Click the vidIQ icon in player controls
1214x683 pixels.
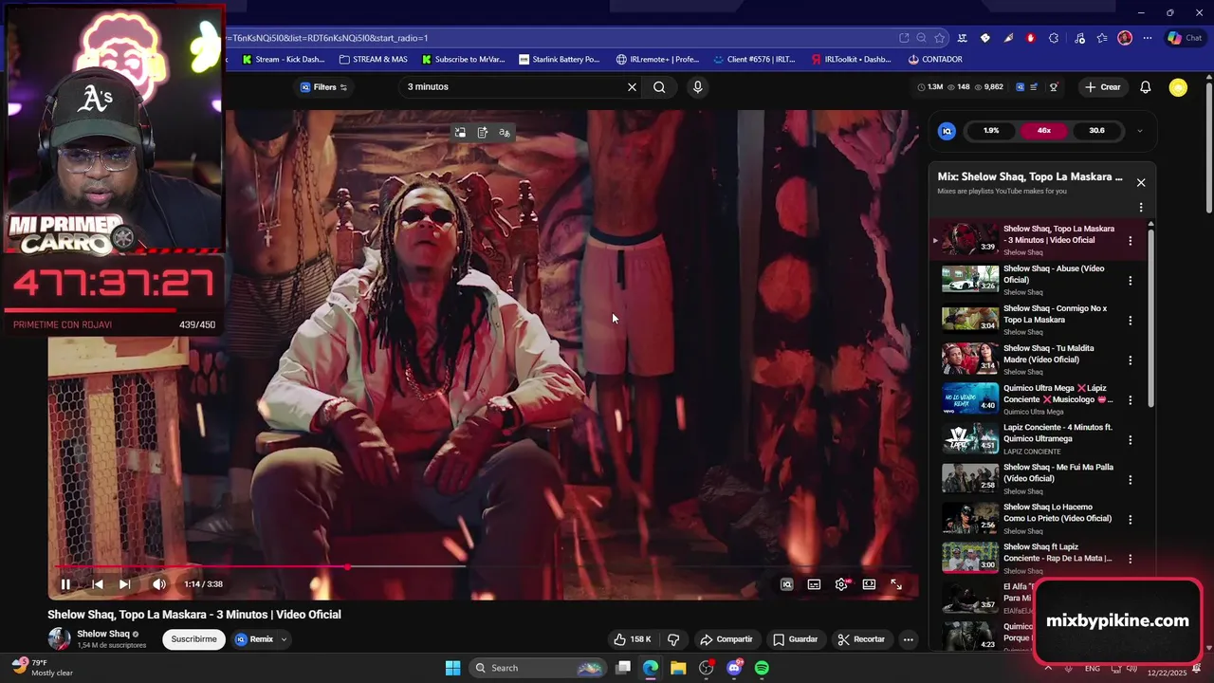[x=786, y=584]
